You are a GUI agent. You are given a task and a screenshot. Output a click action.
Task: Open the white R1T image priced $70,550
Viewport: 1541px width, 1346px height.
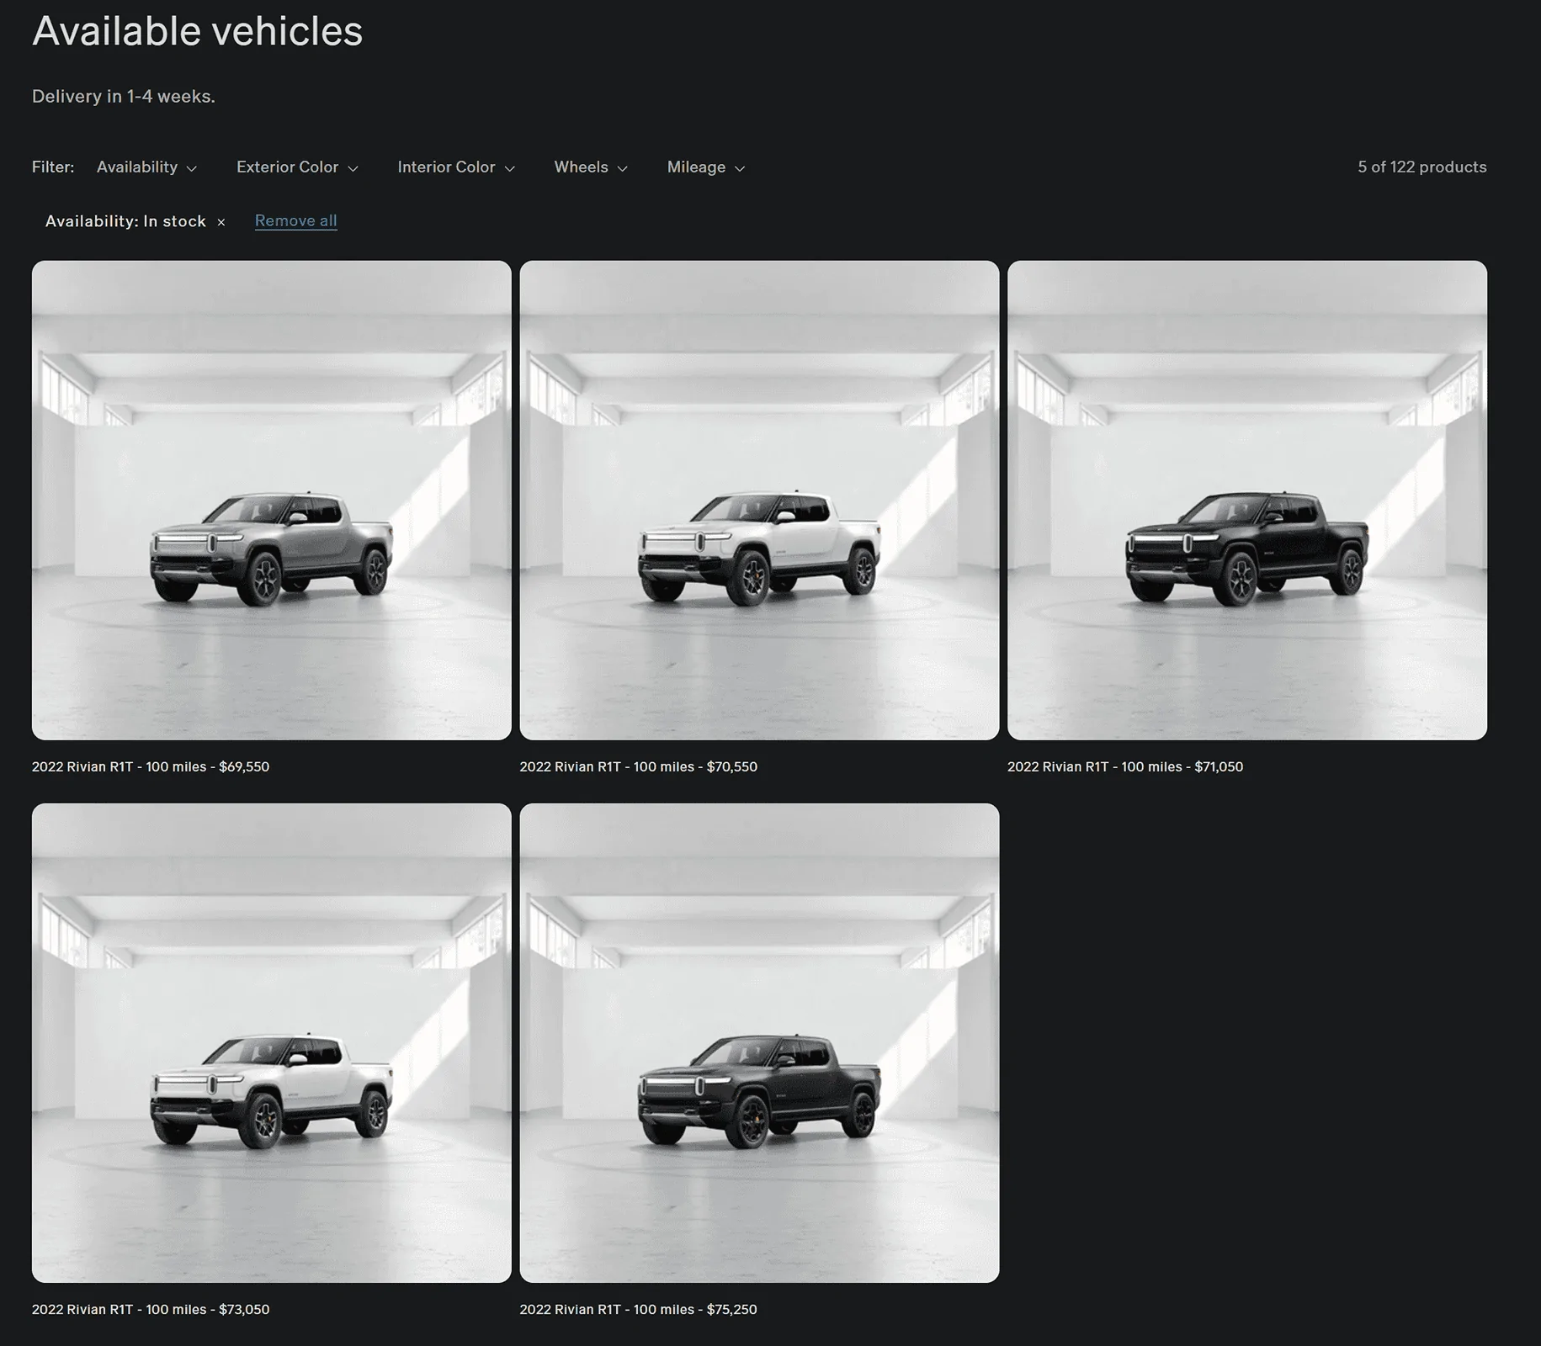(759, 500)
